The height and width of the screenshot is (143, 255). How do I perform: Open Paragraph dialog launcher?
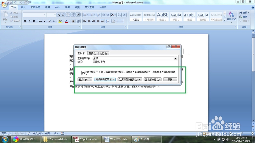point(125,27)
